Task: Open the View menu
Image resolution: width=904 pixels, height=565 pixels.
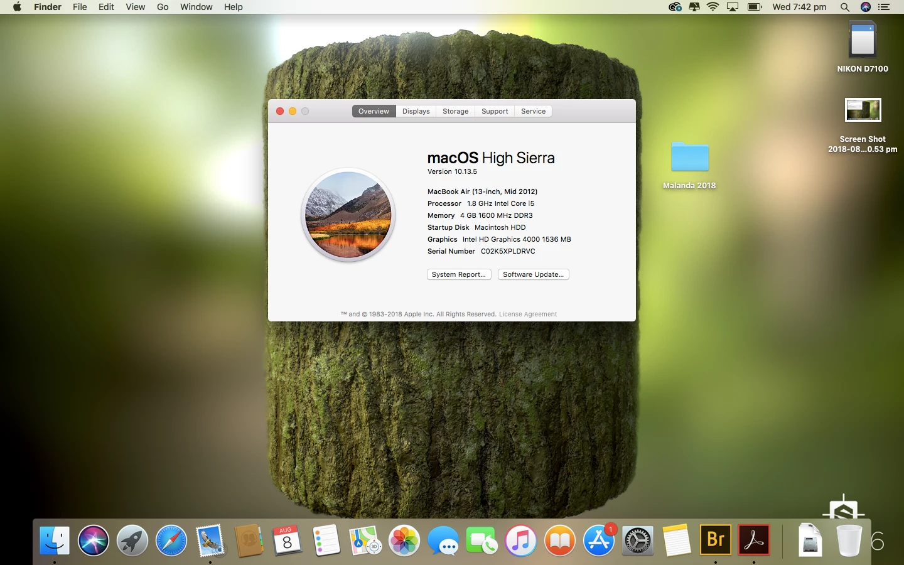Action: [135, 7]
